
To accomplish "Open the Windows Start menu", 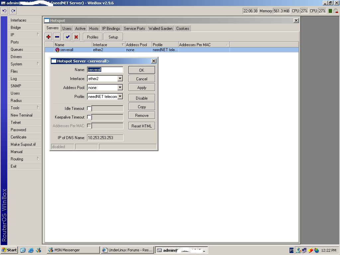I will coord(9,250).
